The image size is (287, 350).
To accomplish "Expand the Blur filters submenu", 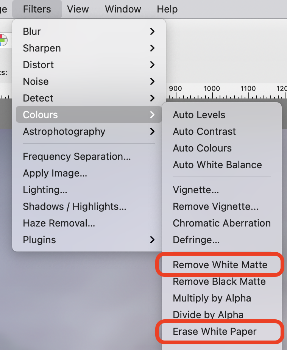I will (76, 31).
